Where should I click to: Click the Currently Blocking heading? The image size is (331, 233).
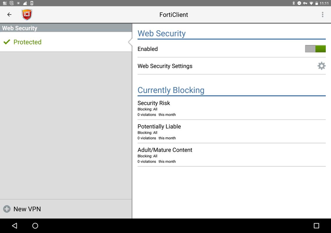tap(171, 90)
